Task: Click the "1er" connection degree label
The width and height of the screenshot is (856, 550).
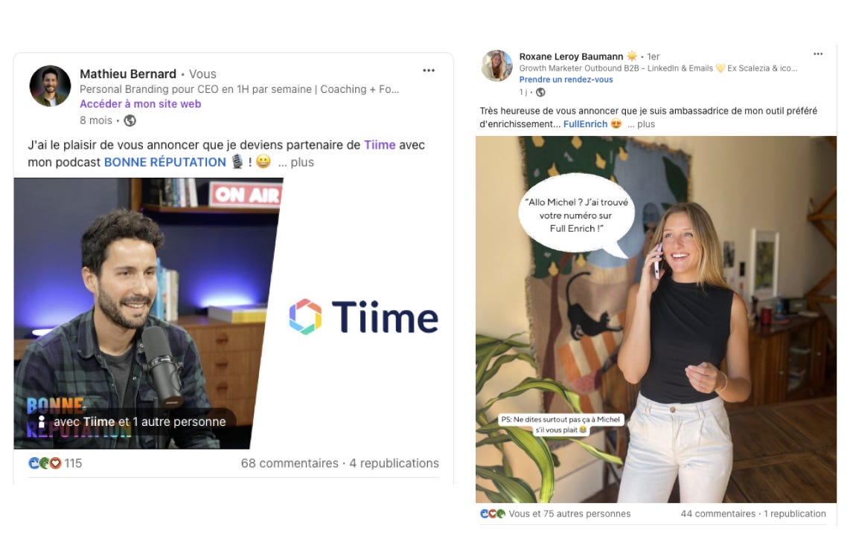Action: click(654, 56)
